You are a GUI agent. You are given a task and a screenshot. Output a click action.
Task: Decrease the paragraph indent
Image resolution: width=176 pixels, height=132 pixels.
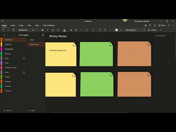(x=100, y=30)
